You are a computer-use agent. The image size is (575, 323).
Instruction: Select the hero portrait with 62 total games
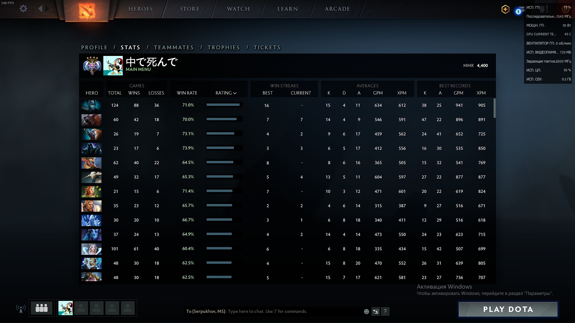point(91,163)
